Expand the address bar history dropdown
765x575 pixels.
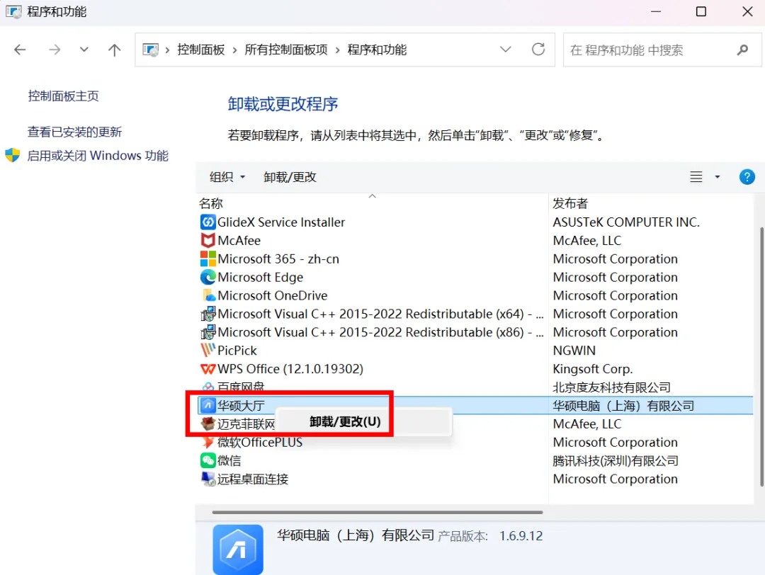pos(506,50)
